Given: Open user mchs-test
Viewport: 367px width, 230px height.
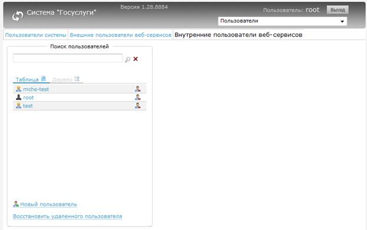Looking at the screenshot, I should [36, 89].
